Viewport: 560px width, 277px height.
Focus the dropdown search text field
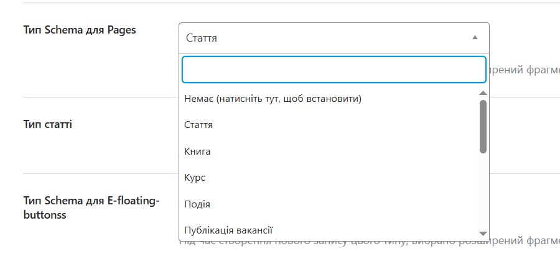pos(334,70)
